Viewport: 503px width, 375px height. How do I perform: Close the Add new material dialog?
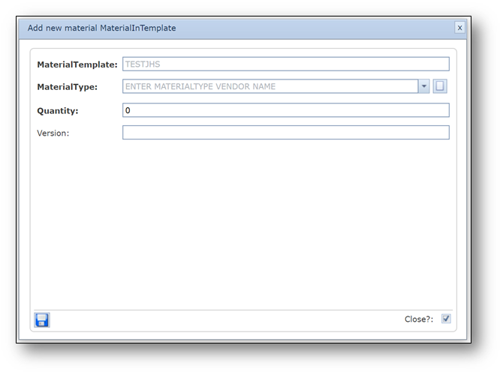pos(459,28)
